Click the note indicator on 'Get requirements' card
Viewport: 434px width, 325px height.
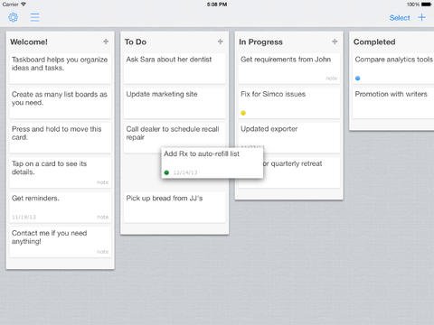[x=332, y=79]
